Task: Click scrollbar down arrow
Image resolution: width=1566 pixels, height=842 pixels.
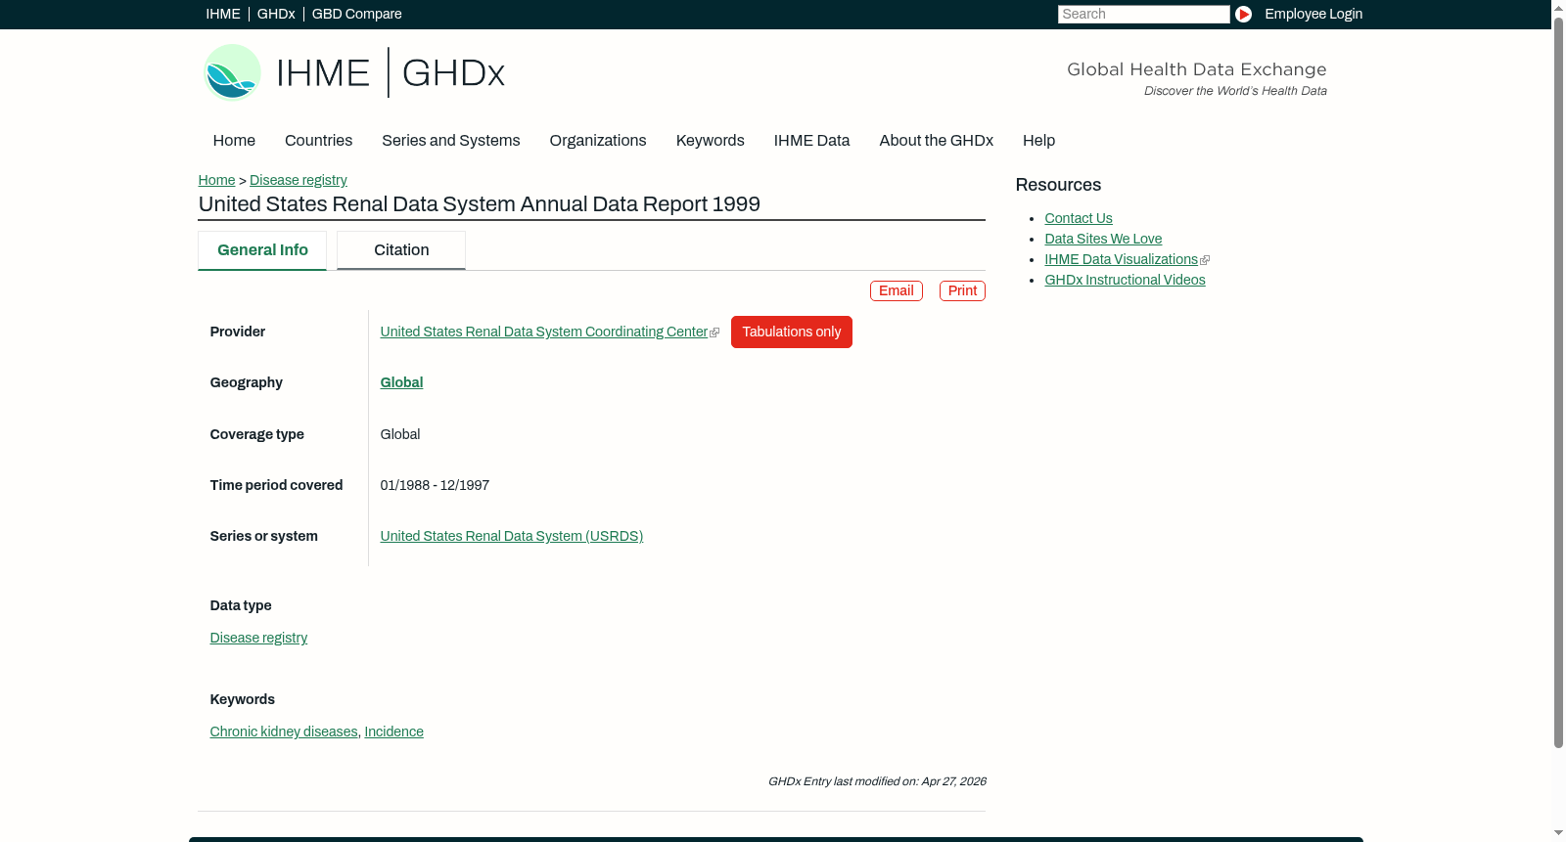Action: [1558, 834]
